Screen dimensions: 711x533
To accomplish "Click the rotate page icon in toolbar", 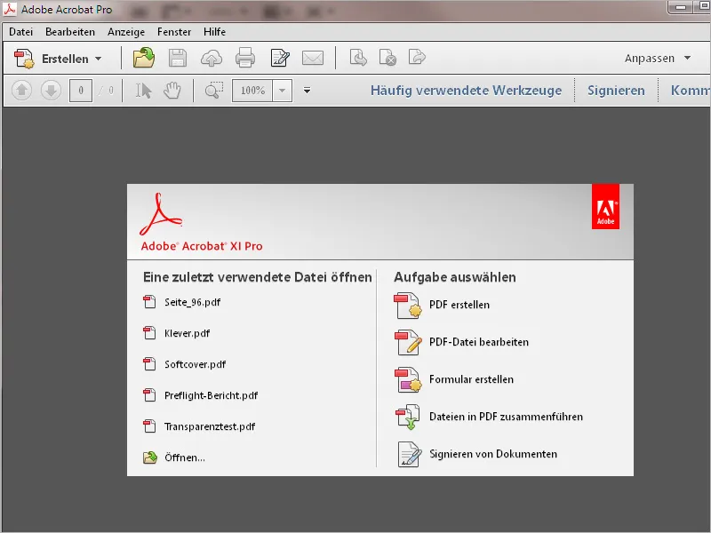I will (358, 58).
